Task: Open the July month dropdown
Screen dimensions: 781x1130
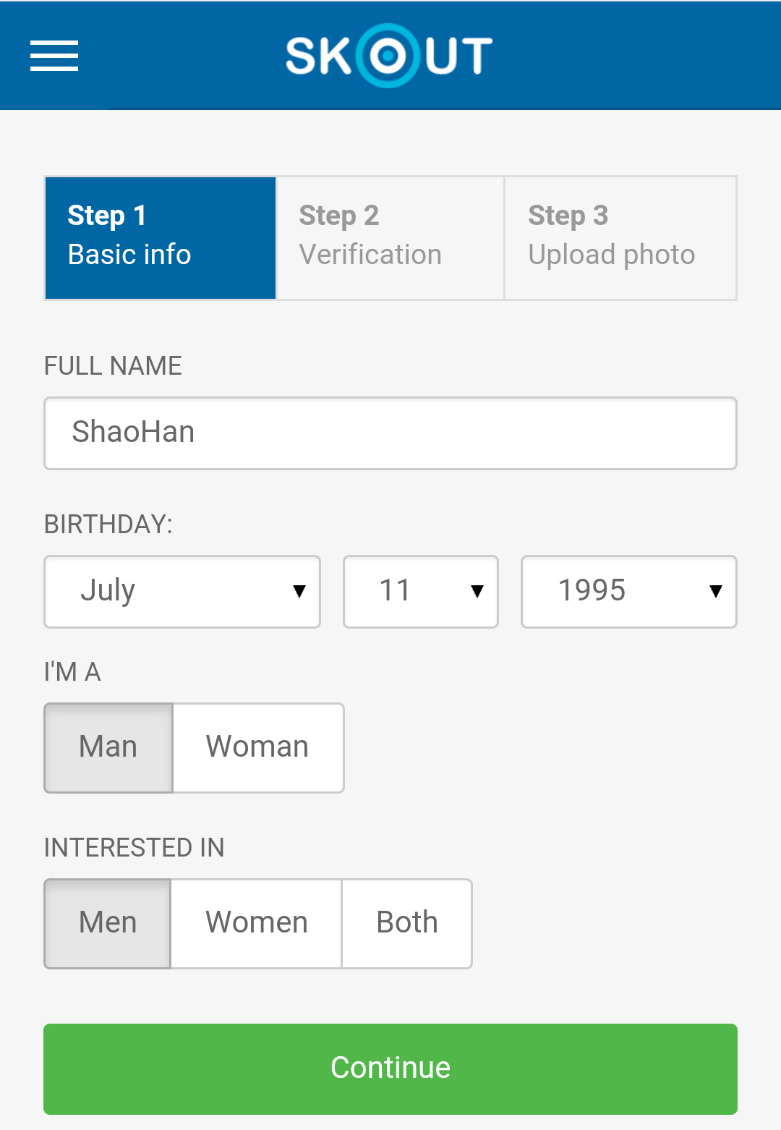Action: [x=182, y=592]
